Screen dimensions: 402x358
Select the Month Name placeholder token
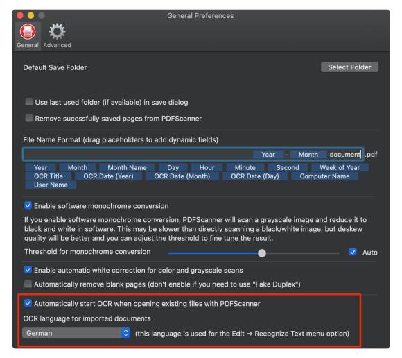click(x=127, y=168)
